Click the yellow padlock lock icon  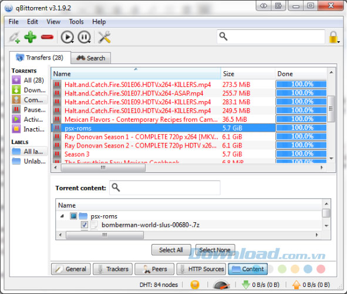[333, 37]
